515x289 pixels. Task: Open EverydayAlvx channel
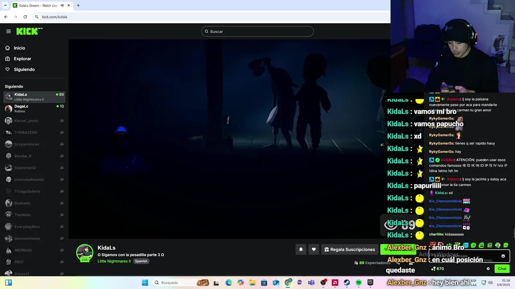pyautogui.click(x=34, y=227)
